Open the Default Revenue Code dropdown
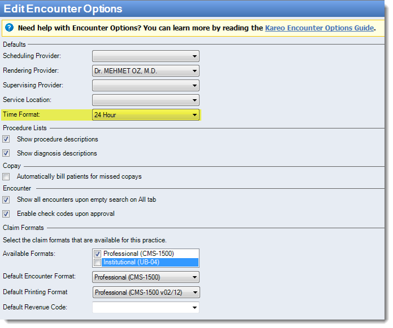Viewport: 393px width, 328px height. (146, 308)
